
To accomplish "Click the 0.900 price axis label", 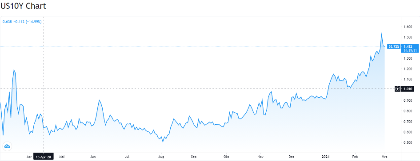I will pyautogui.click(x=408, y=100).
